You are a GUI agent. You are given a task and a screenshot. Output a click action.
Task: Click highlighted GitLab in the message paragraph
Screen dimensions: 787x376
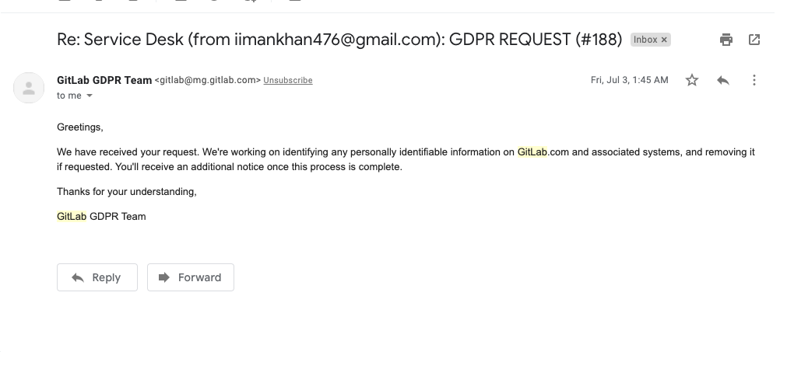pyautogui.click(x=532, y=152)
